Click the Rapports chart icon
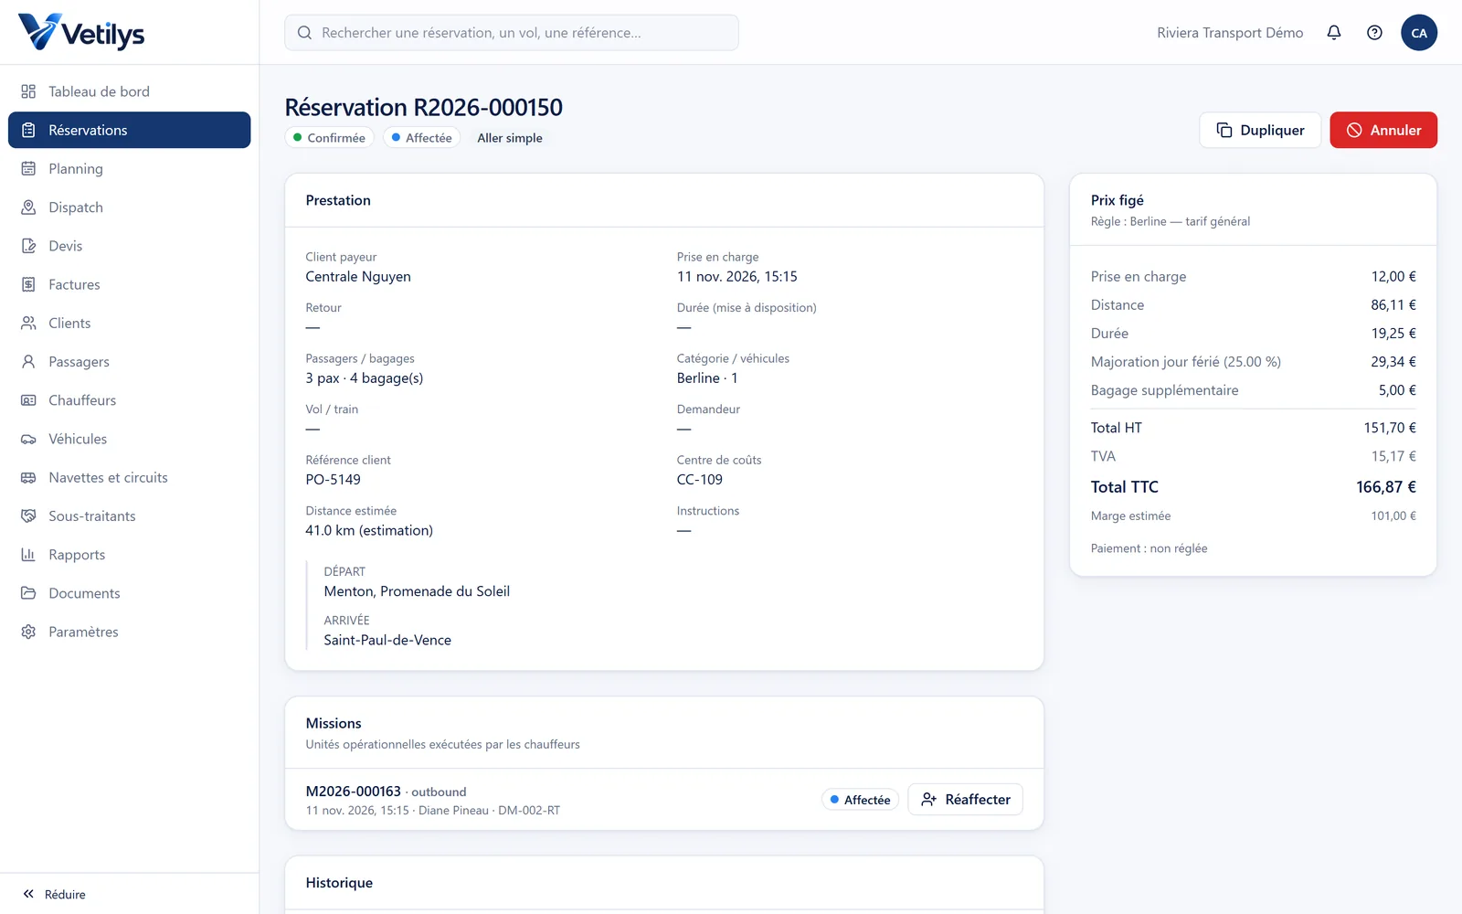This screenshot has width=1462, height=914. point(28,555)
